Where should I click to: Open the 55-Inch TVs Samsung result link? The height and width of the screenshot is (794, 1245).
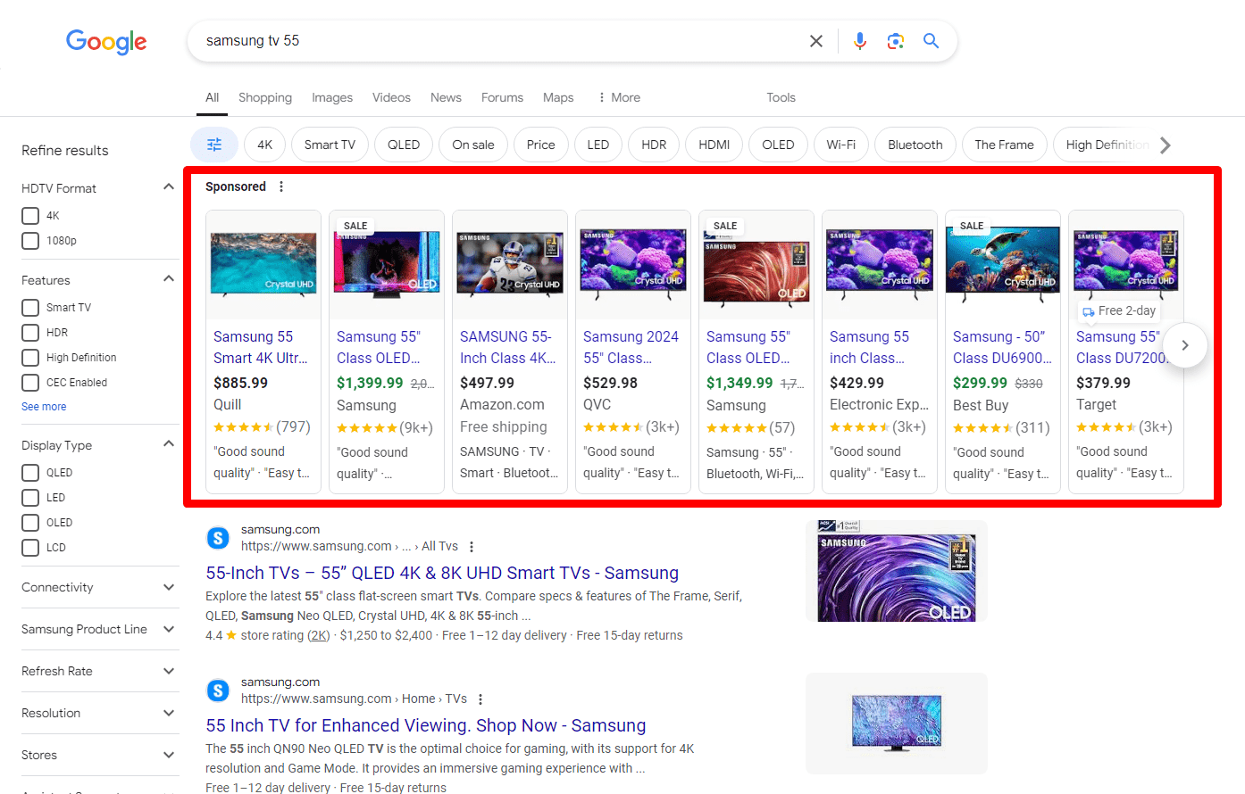pos(442,572)
